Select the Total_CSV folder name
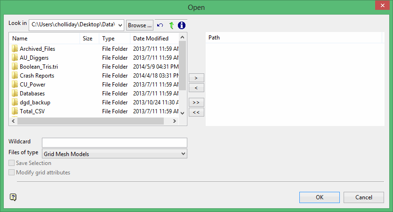 coord(32,111)
